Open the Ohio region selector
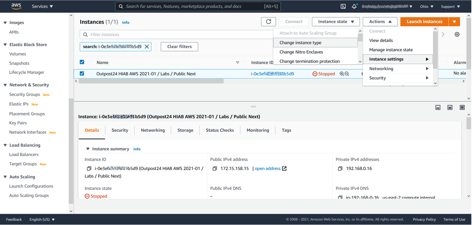The image size is (472, 225). pyautogui.click(x=427, y=6)
